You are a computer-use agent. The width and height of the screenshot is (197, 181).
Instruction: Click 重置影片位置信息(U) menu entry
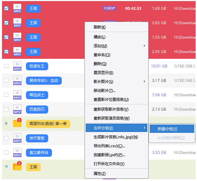pyautogui.click(x=116, y=100)
